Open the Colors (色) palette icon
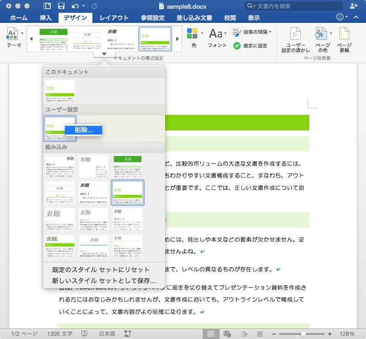This screenshot has width=366, height=339. 192,33
